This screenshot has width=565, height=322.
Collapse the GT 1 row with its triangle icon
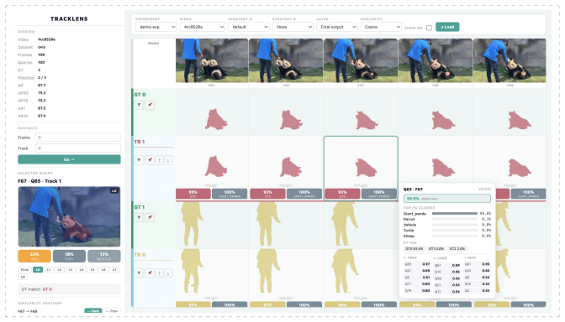(x=139, y=217)
